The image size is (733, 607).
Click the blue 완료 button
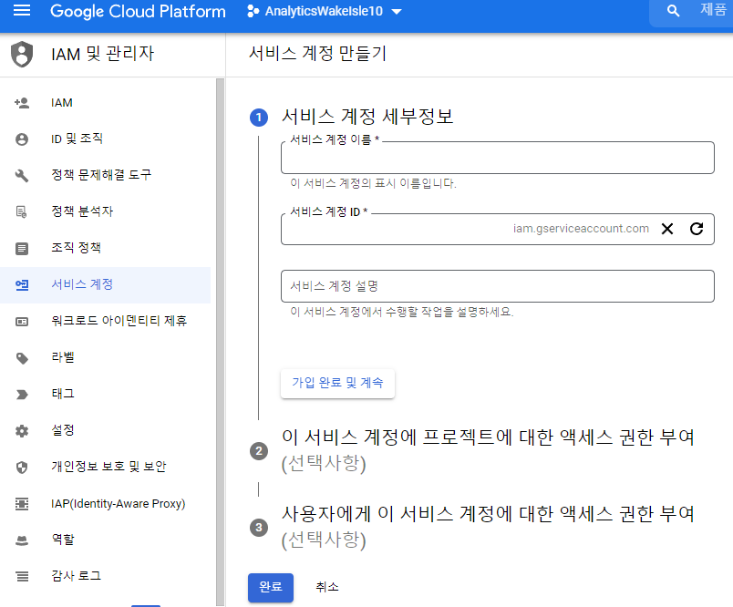pos(271,587)
